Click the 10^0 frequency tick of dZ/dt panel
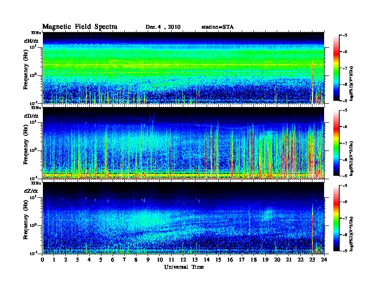The height and width of the screenshot is (298, 386). [x=33, y=225]
